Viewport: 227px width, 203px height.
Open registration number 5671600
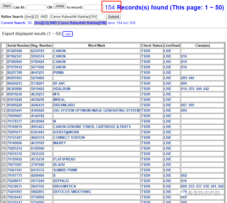coord(38,67)
